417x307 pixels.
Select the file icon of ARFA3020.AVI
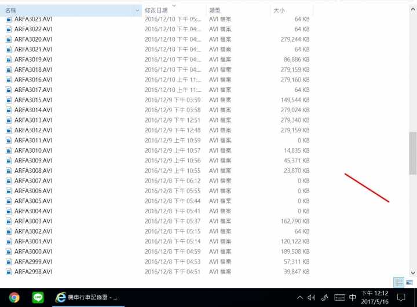[x=9, y=39]
